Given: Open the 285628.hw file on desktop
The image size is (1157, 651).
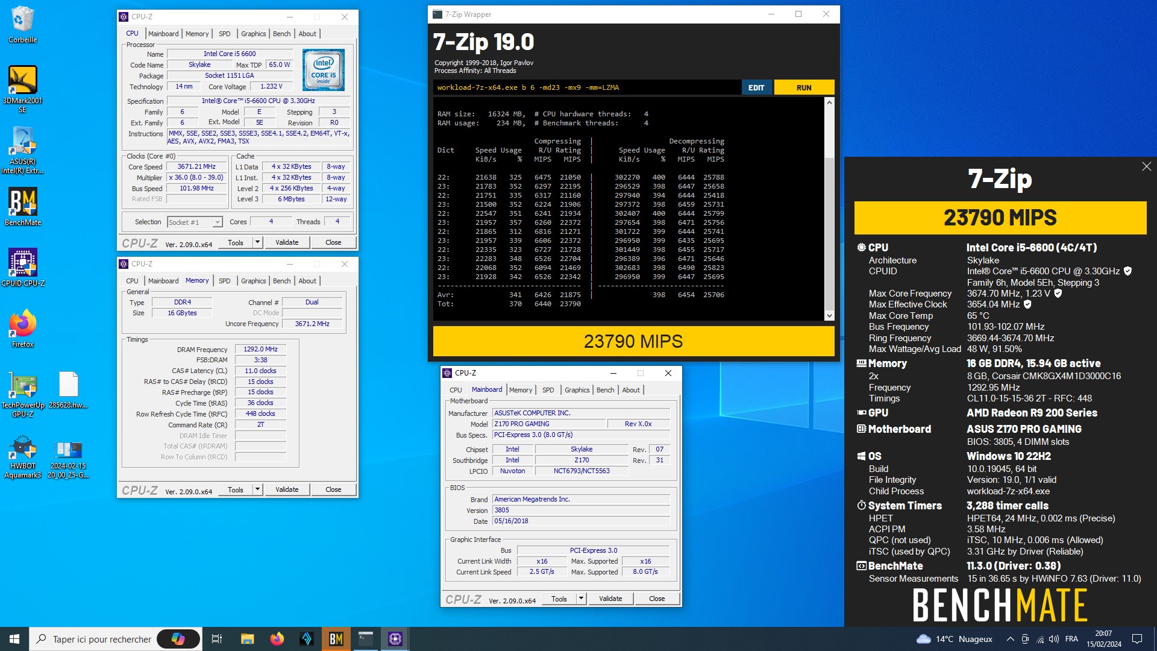Looking at the screenshot, I should pos(68,391).
